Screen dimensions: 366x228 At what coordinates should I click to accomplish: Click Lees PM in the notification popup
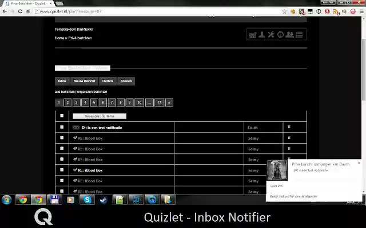coord(276,186)
